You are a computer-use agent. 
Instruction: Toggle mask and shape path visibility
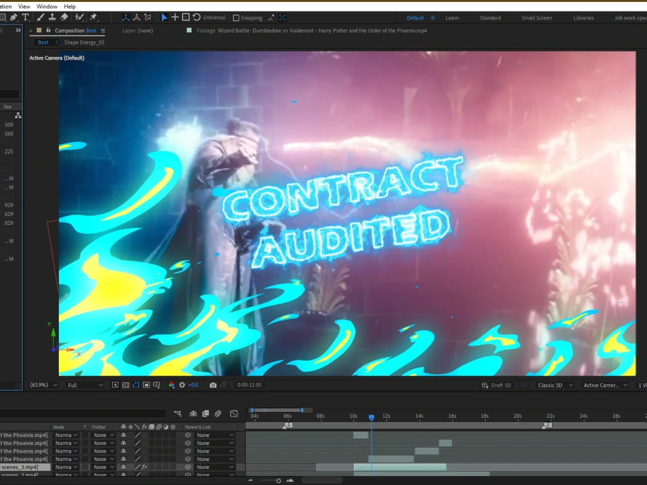136,385
